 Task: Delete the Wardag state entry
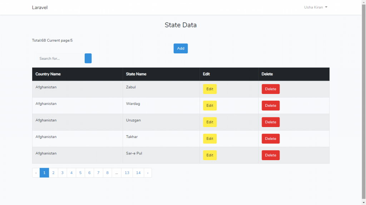[271, 106]
